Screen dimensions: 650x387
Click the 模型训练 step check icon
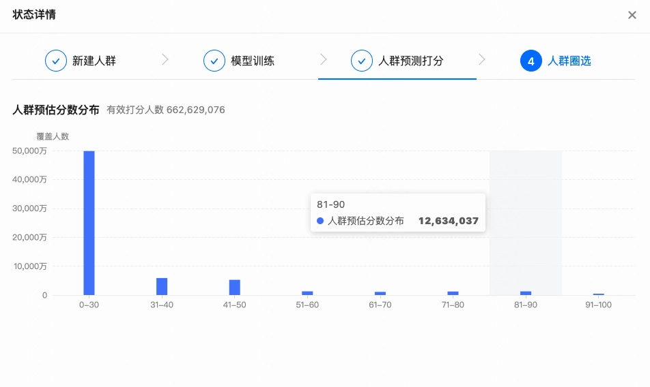[214, 61]
